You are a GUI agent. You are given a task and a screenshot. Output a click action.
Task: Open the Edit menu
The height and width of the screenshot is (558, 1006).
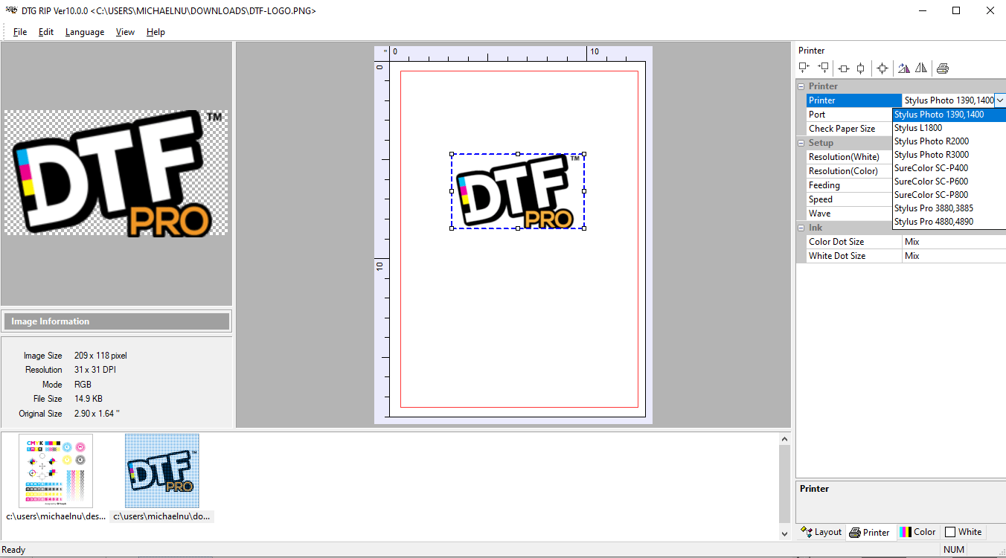click(46, 32)
